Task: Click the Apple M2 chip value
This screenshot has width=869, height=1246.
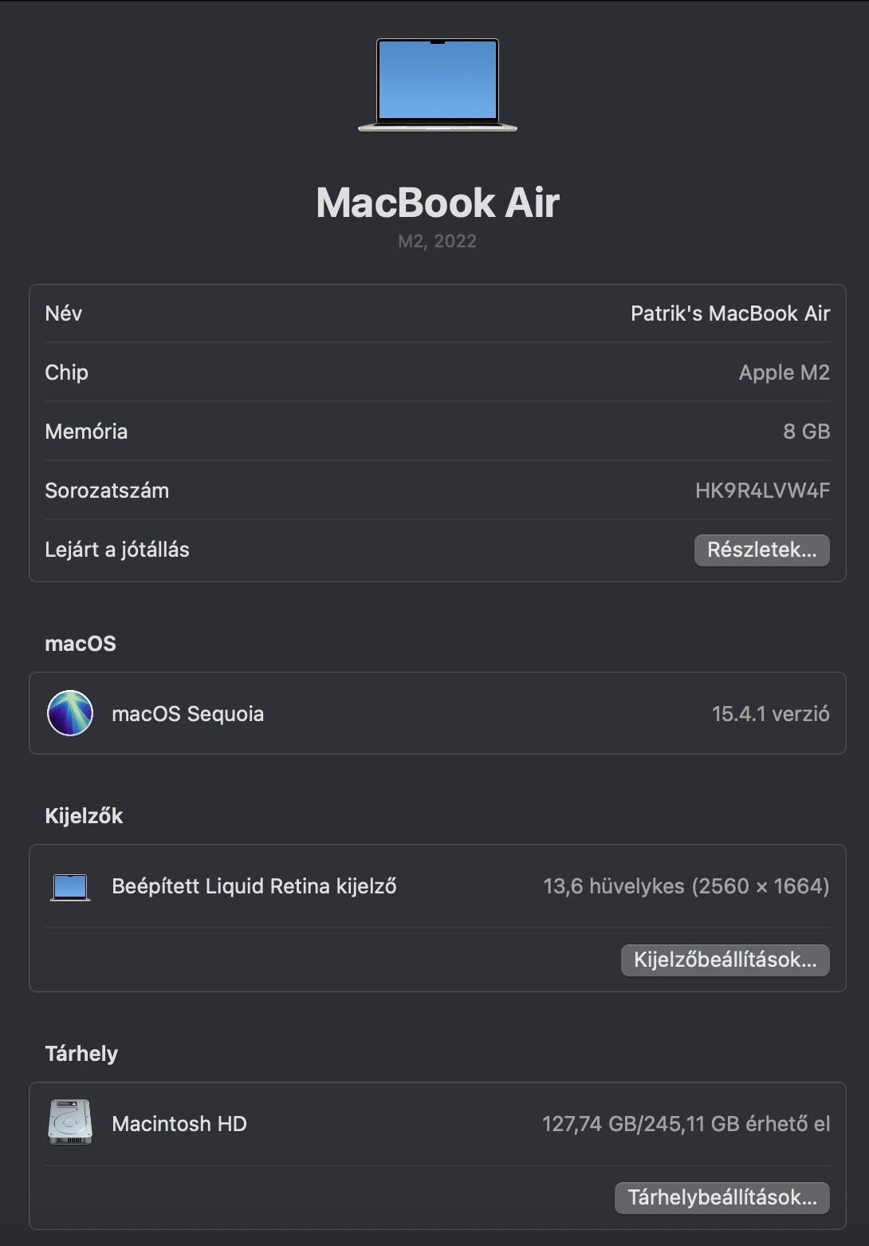Action: pyautogui.click(x=784, y=373)
